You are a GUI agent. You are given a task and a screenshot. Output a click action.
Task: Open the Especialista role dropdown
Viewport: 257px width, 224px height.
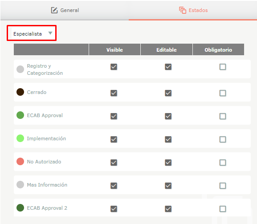point(32,33)
